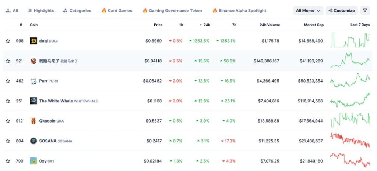Click The White Whale coin icon
377x171 pixels.
[x=34, y=101]
